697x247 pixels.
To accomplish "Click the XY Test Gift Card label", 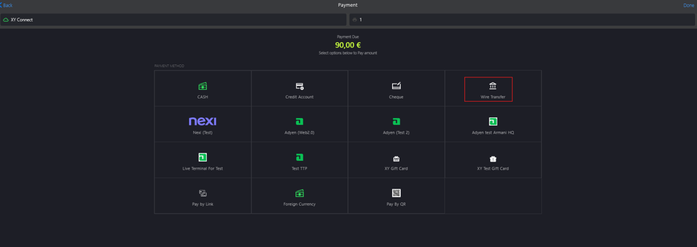I will click(493, 168).
